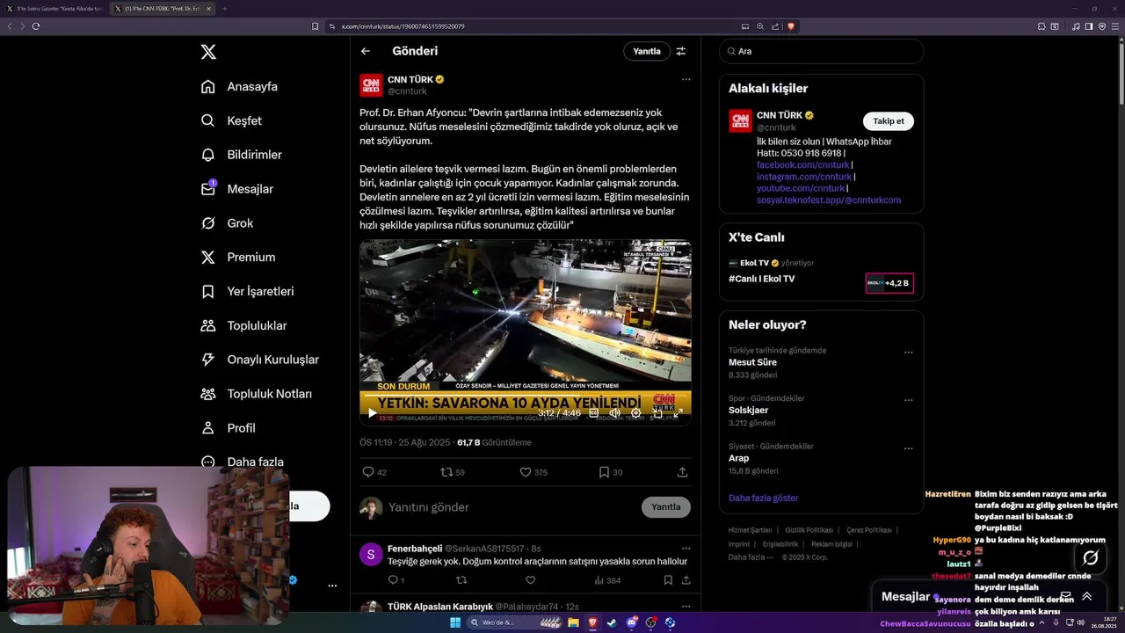This screenshot has width=1125, height=633.
Task: Click the Brave shields icon in address bar
Action: pos(791,26)
